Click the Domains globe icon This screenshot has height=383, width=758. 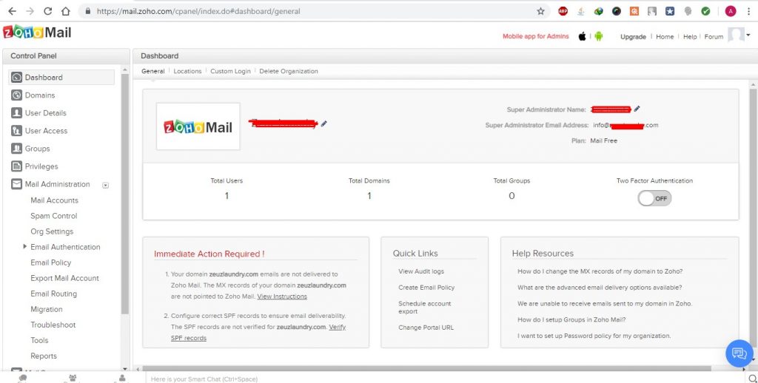17,95
